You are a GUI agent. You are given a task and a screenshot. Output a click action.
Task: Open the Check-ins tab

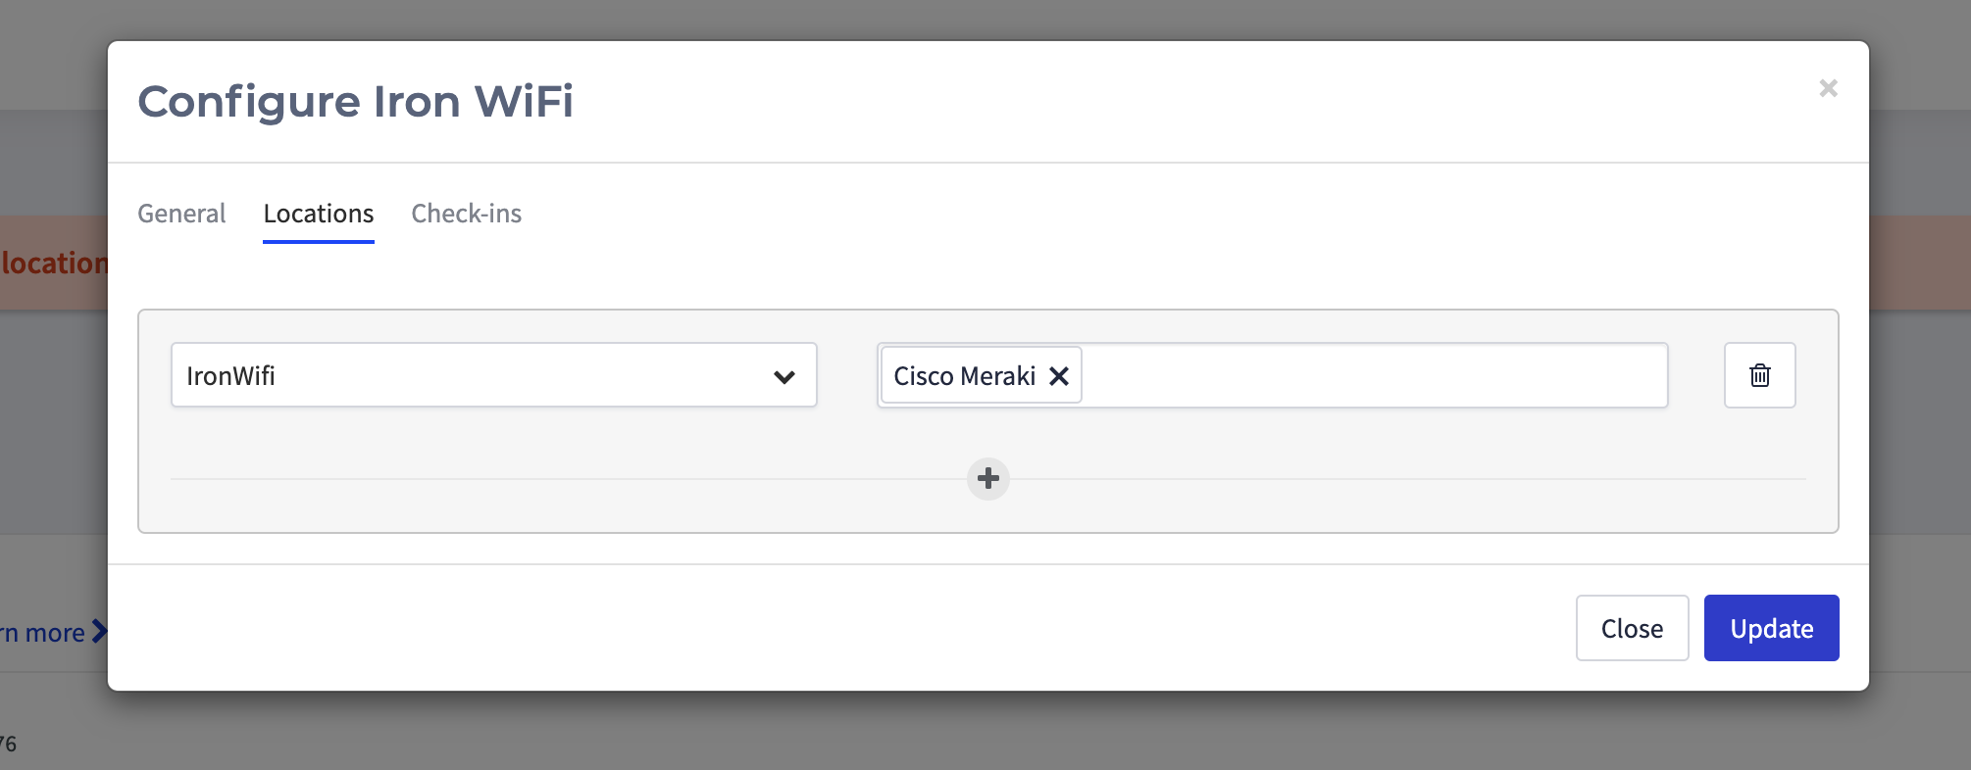tap(467, 214)
